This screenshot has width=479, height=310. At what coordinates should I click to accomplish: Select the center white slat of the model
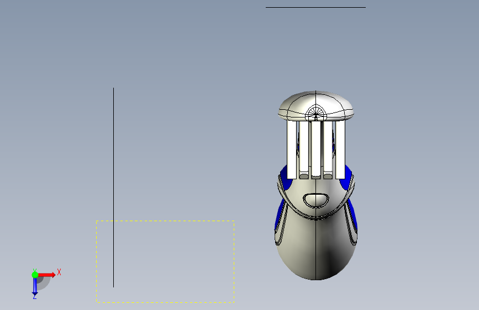click(x=316, y=150)
